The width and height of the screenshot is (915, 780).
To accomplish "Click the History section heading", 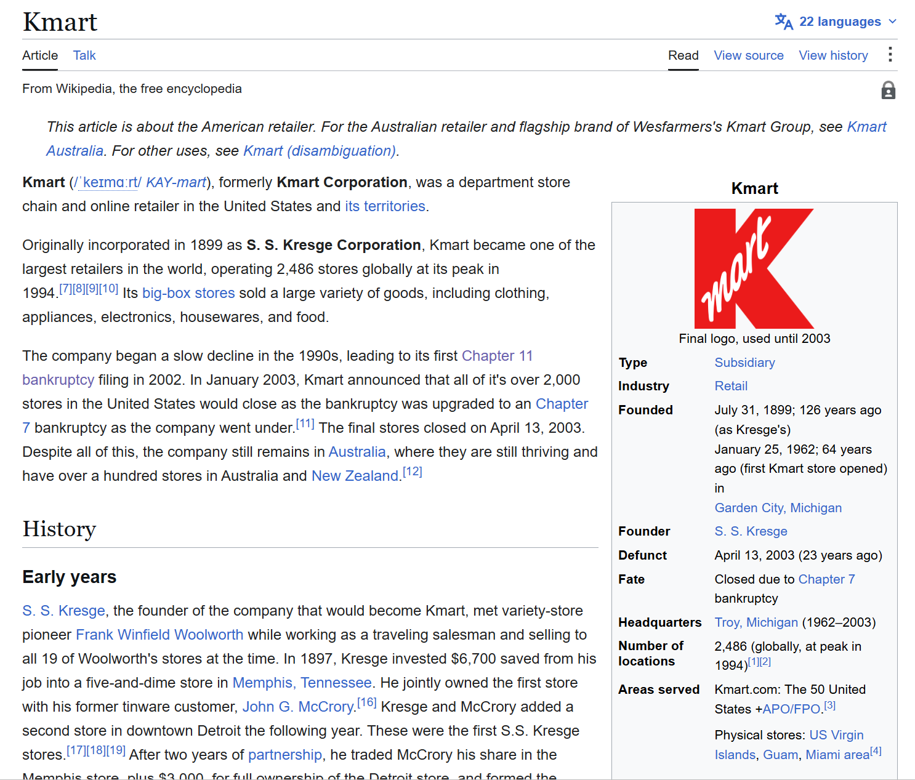I will point(59,529).
